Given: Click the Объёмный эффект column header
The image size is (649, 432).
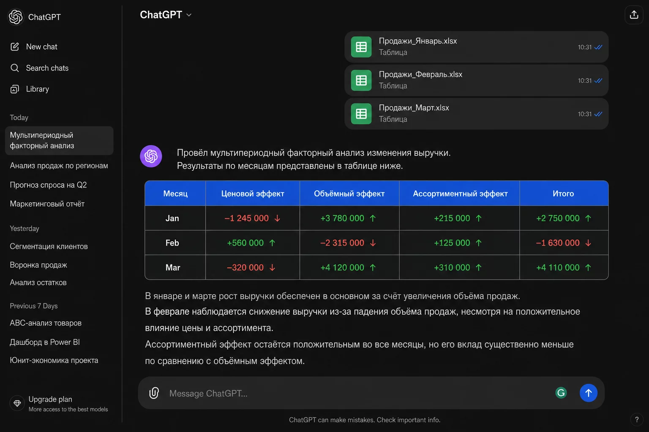Looking at the screenshot, I should tap(349, 194).
